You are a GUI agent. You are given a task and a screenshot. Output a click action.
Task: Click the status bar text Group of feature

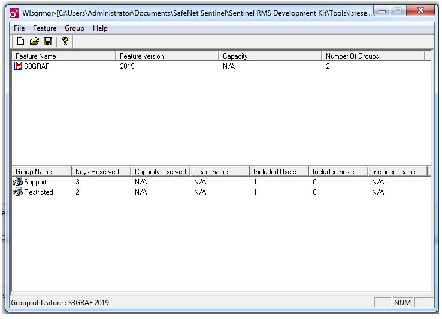(x=60, y=303)
